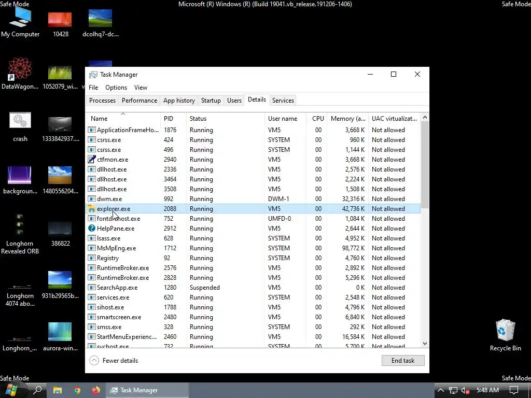This screenshot has width=531, height=398.
Task: Click the scrollbar up arrow
Action: point(425,118)
